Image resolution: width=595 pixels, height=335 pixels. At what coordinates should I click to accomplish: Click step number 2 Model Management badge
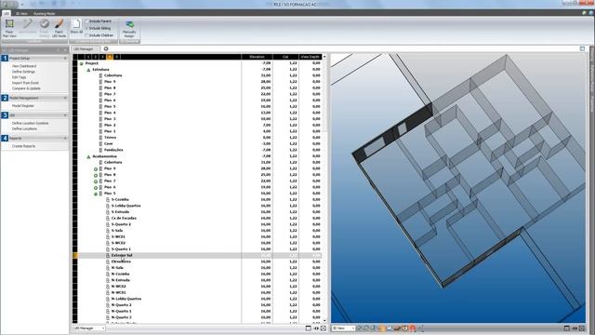tap(5, 98)
